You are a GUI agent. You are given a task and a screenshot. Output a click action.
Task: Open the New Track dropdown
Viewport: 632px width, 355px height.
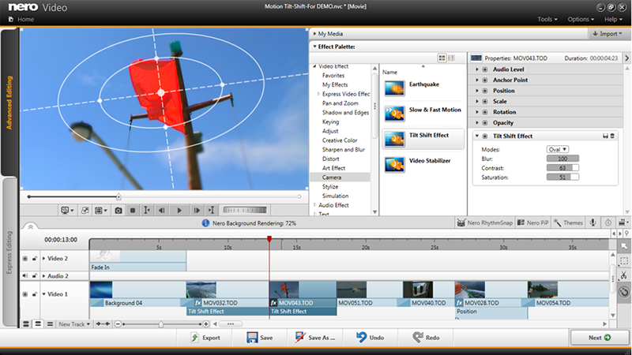click(x=73, y=324)
